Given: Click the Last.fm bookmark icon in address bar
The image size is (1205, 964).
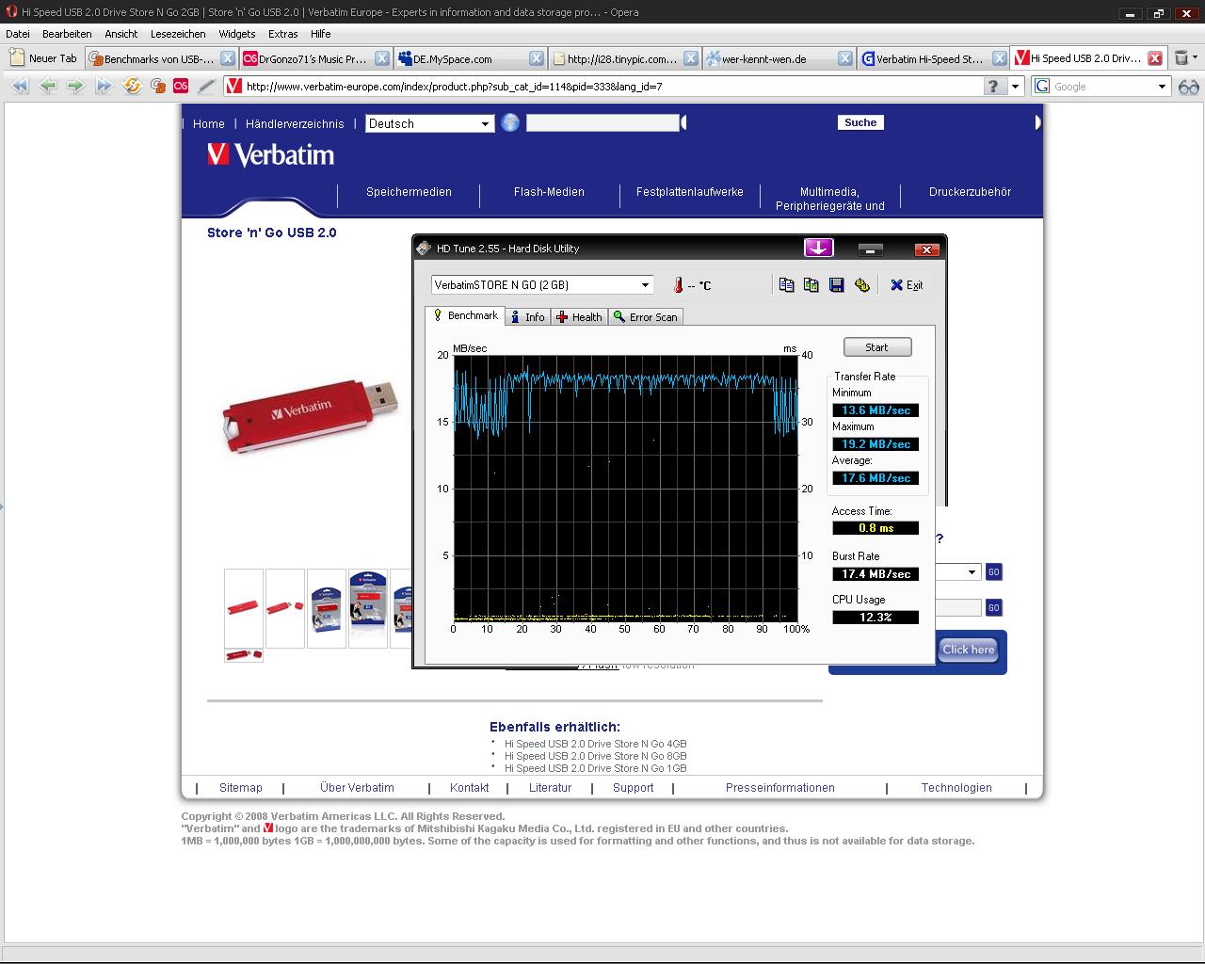Looking at the screenshot, I should coord(181,86).
